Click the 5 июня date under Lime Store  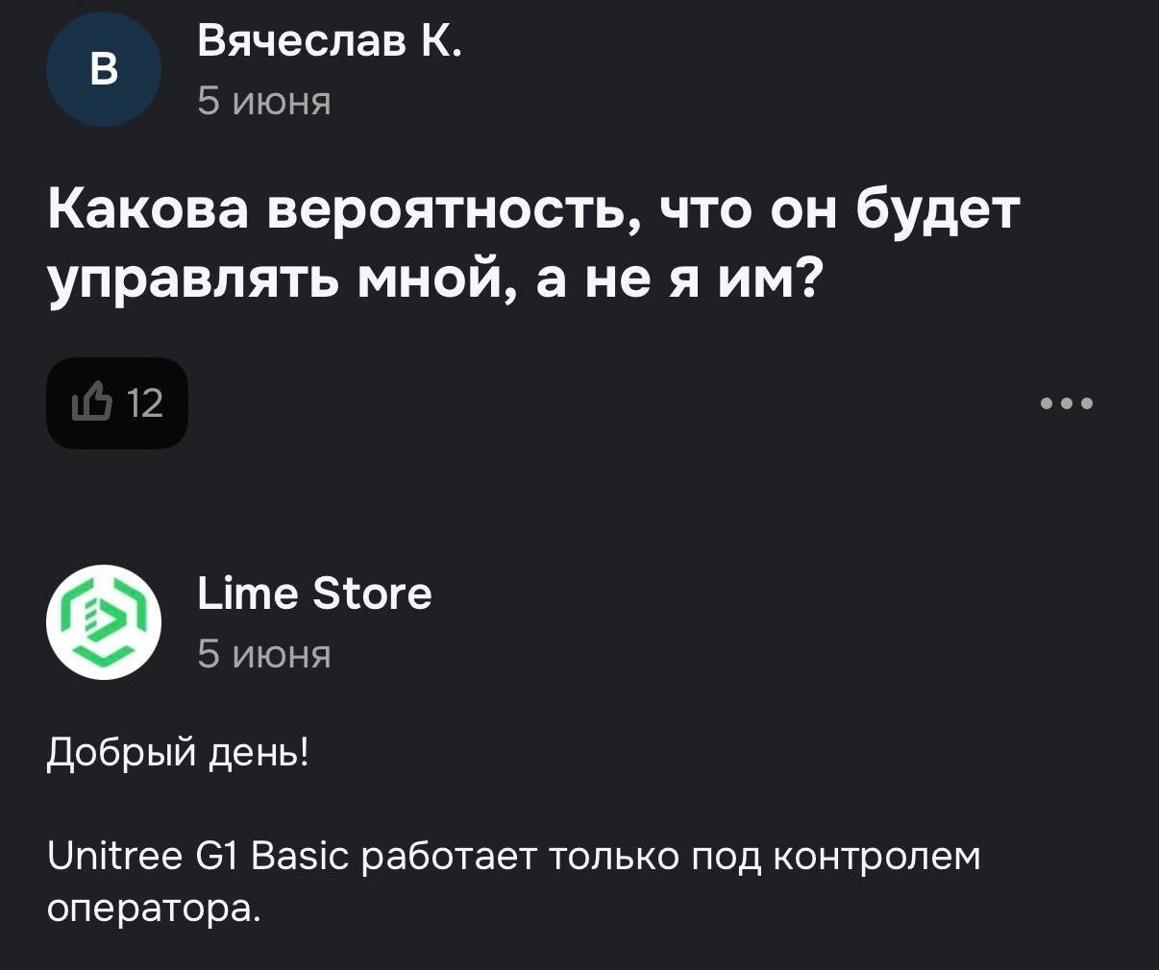tap(264, 654)
